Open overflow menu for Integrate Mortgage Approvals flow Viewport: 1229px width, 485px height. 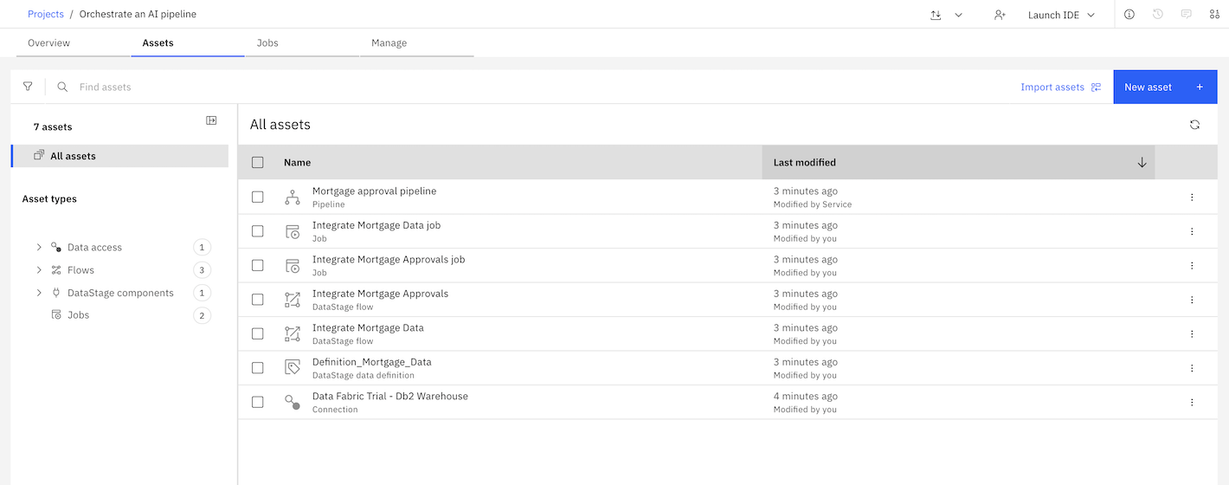tap(1192, 300)
